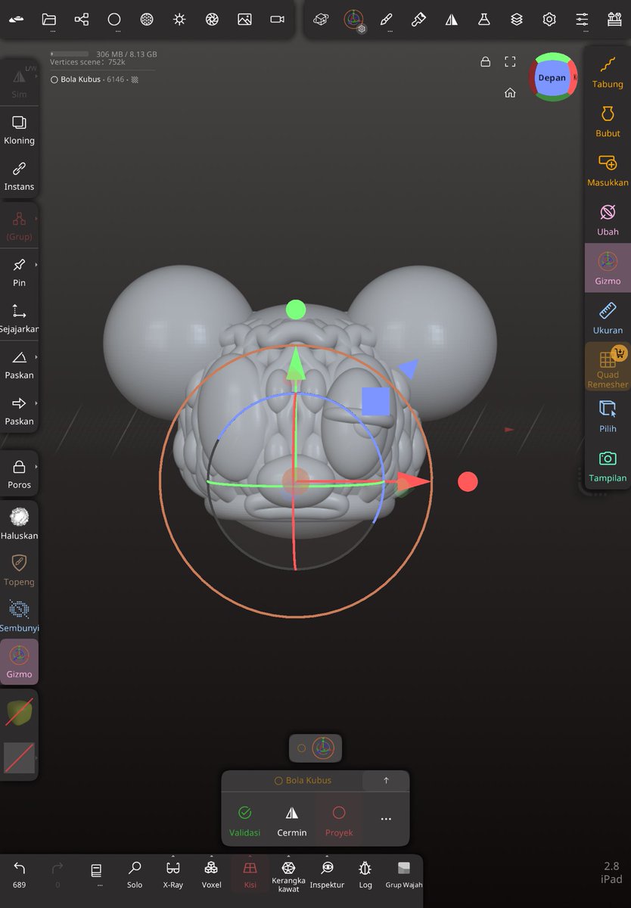Image resolution: width=631 pixels, height=908 pixels.
Task: Open the three-dots more options
Action: click(x=386, y=819)
